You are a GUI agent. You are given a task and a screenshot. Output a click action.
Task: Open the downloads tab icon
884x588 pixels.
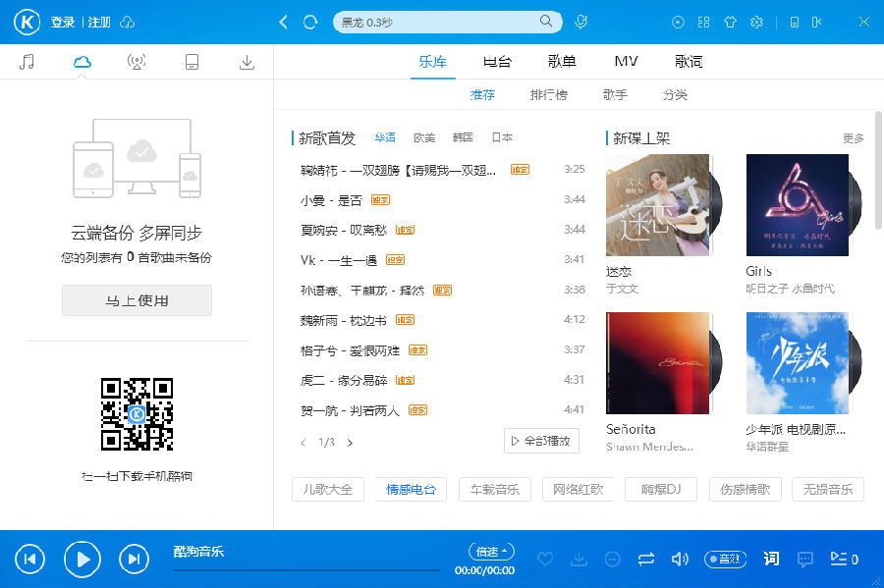pos(247,62)
